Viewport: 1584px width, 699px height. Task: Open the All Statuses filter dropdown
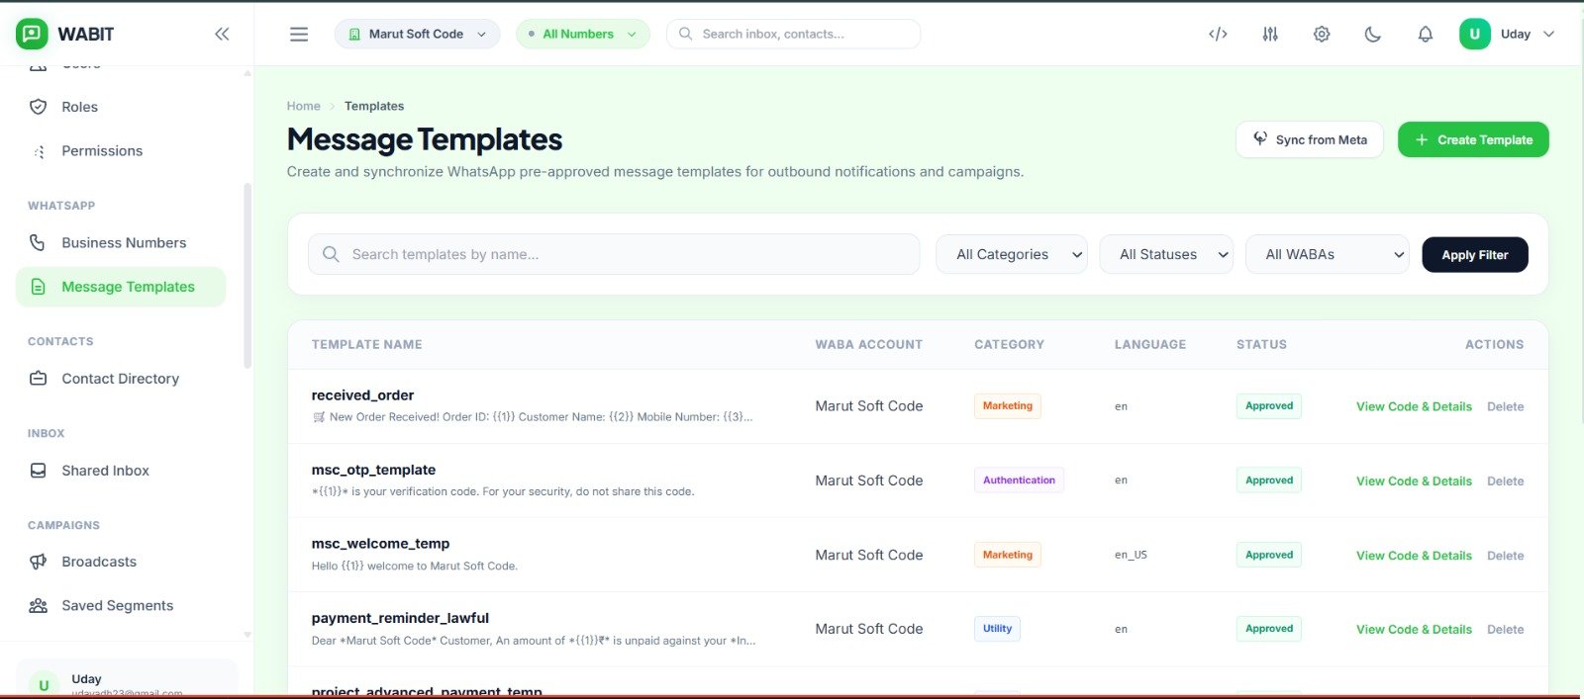(x=1166, y=254)
